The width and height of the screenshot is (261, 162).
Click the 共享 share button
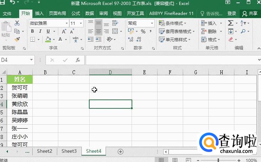[x=250, y=13]
